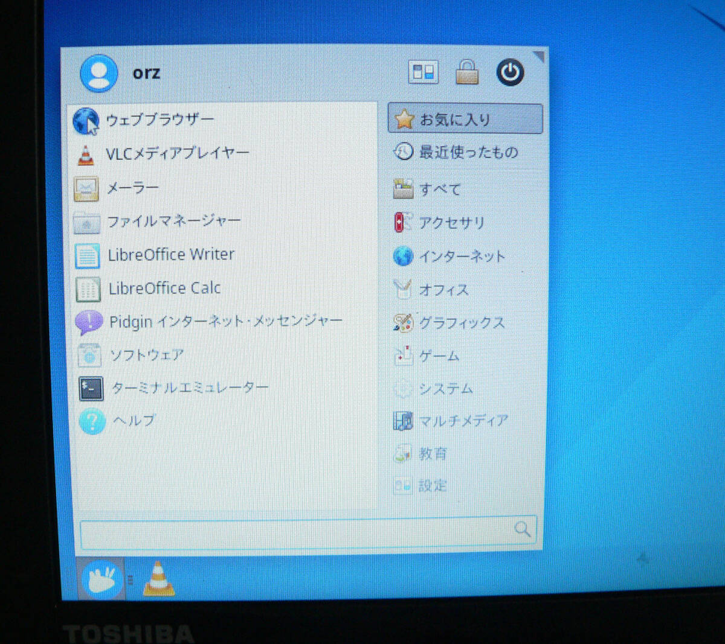725x644 pixels.
Task: Open LibreOffice Writer
Action: pyautogui.click(x=171, y=255)
